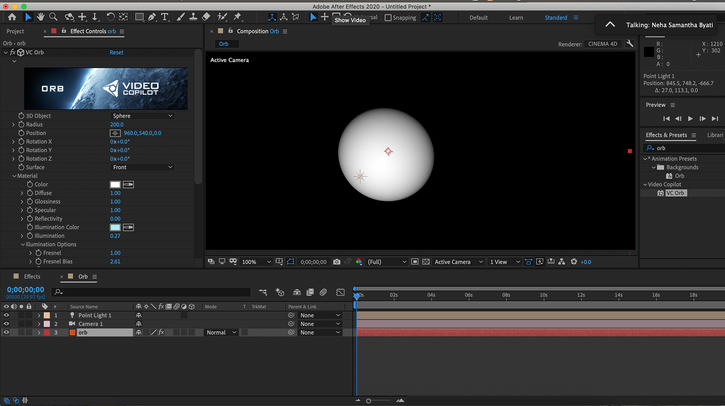Toggle visibility of Camera 1 layer

pyautogui.click(x=6, y=324)
